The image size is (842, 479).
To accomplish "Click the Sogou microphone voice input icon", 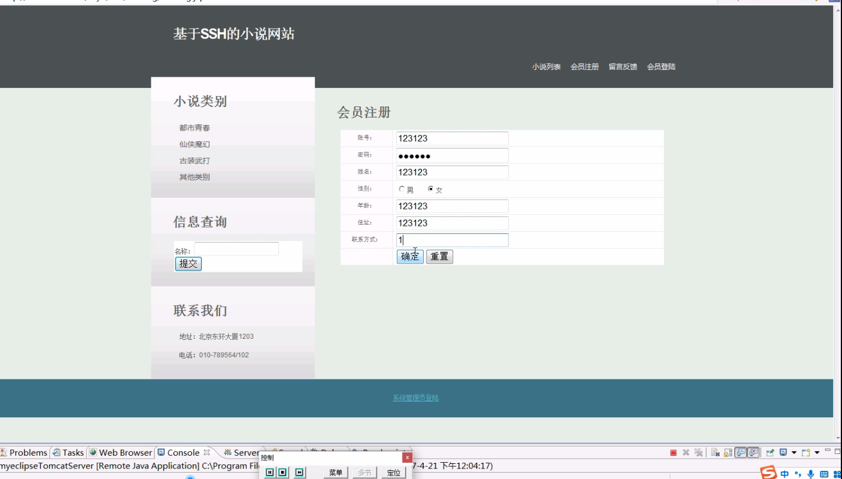I will (x=811, y=474).
